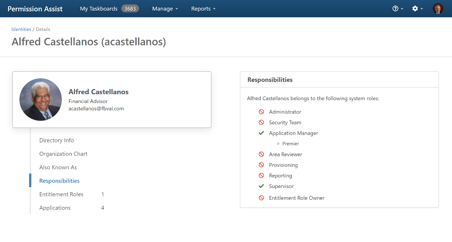Open the settings gear icon menu

[415, 8]
